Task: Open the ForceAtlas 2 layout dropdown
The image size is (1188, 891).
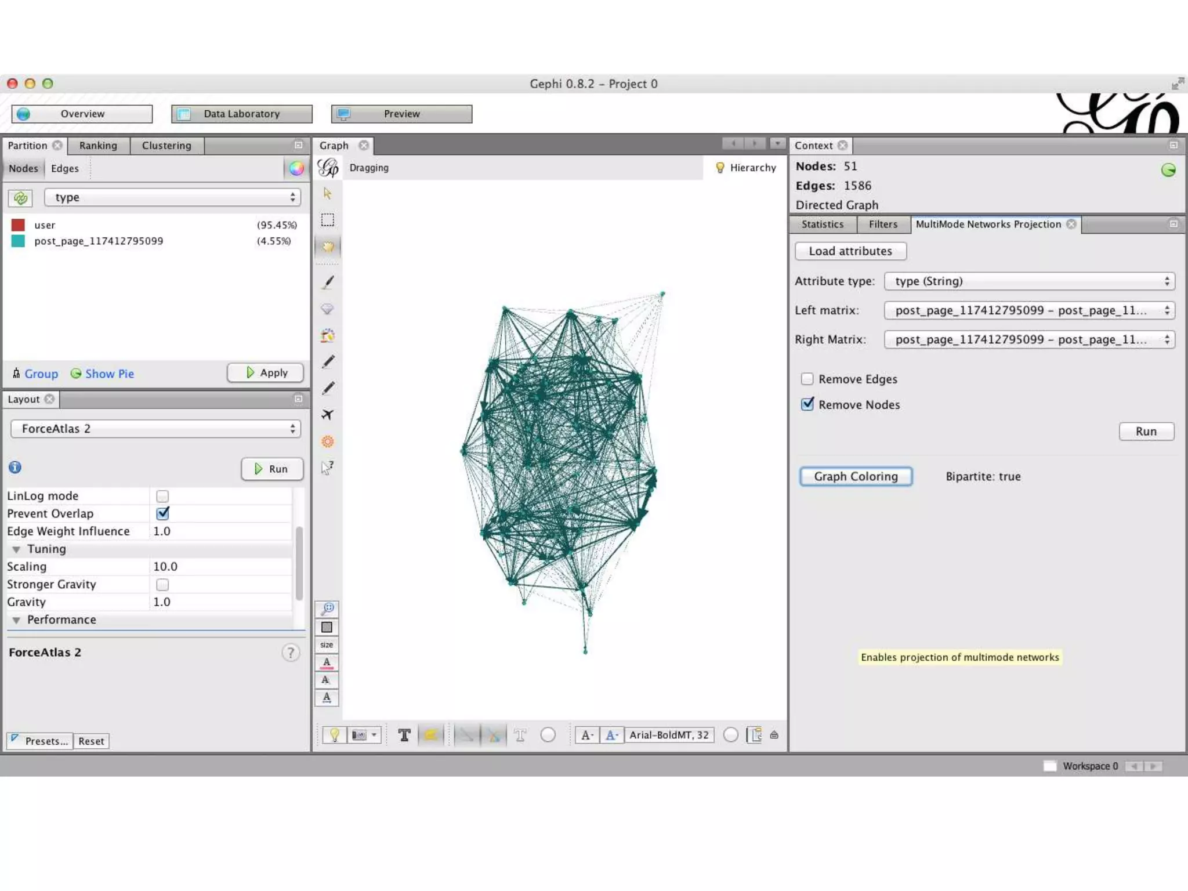Action: pyautogui.click(x=155, y=429)
